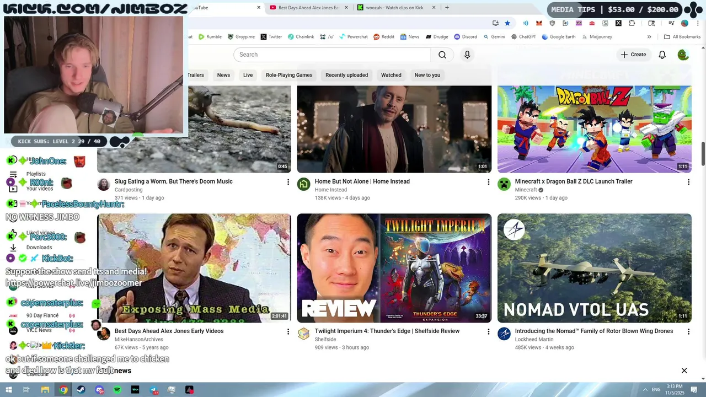The width and height of the screenshot is (706, 397).
Task: Open the Powerchat bookmark
Action: 353,37
